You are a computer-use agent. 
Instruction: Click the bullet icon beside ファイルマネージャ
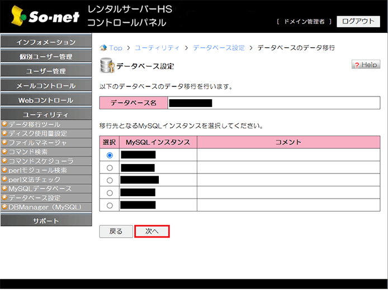4,143
